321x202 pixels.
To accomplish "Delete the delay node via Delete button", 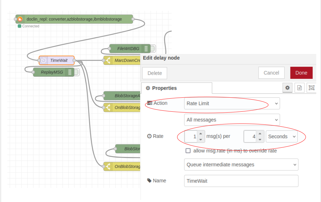I will pos(155,73).
